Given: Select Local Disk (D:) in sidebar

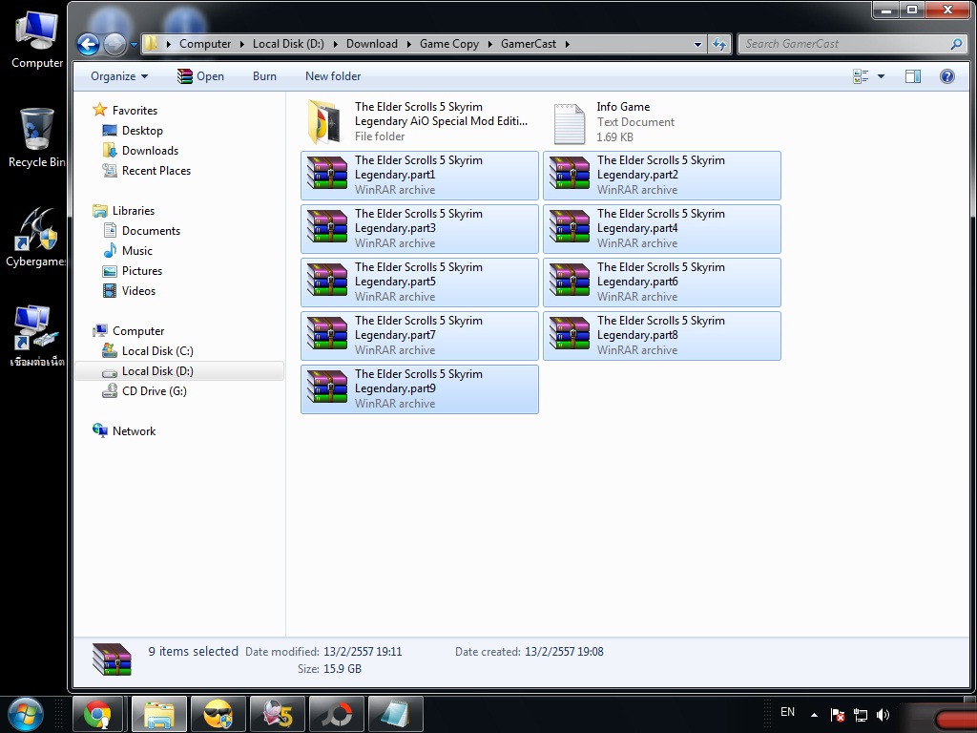Looking at the screenshot, I should tap(157, 371).
